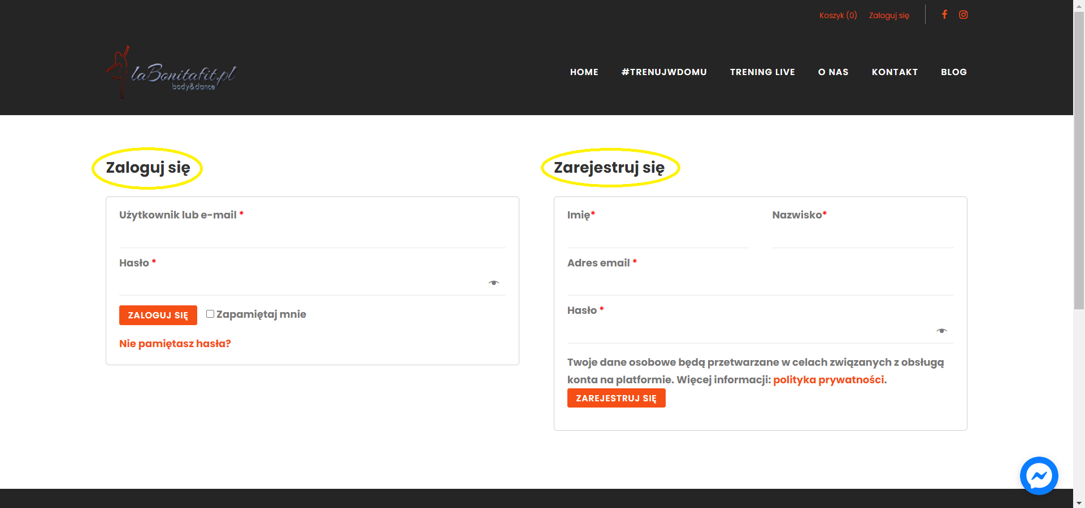Screen dimensions: 1085x508
Task: Open the polityka prywatności link
Action: (x=828, y=380)
